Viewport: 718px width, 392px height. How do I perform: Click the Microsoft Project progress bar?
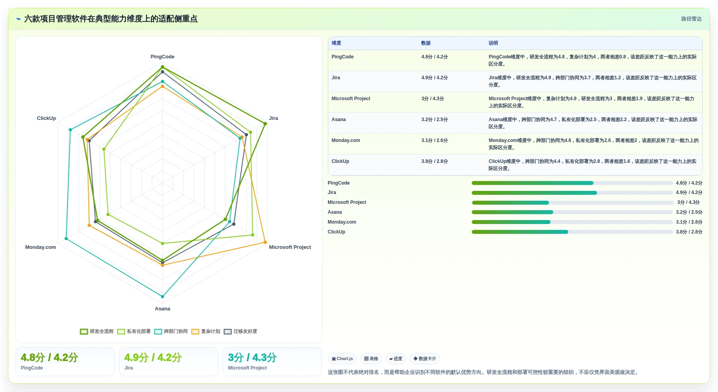pos(573,203)
